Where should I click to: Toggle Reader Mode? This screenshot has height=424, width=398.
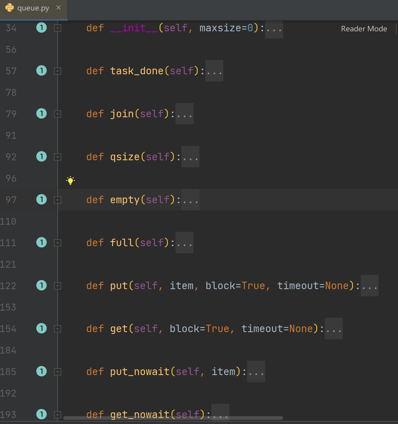pyautogui.click(x=364, y=29)
